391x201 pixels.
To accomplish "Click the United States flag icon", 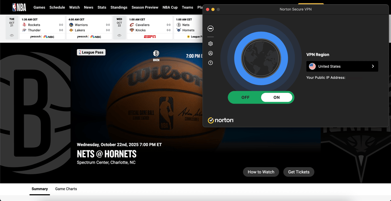I will [312, 66].
